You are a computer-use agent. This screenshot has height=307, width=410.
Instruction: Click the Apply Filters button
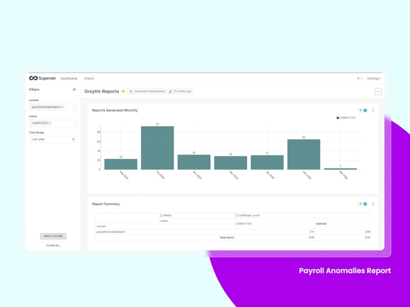pos(54,236)
